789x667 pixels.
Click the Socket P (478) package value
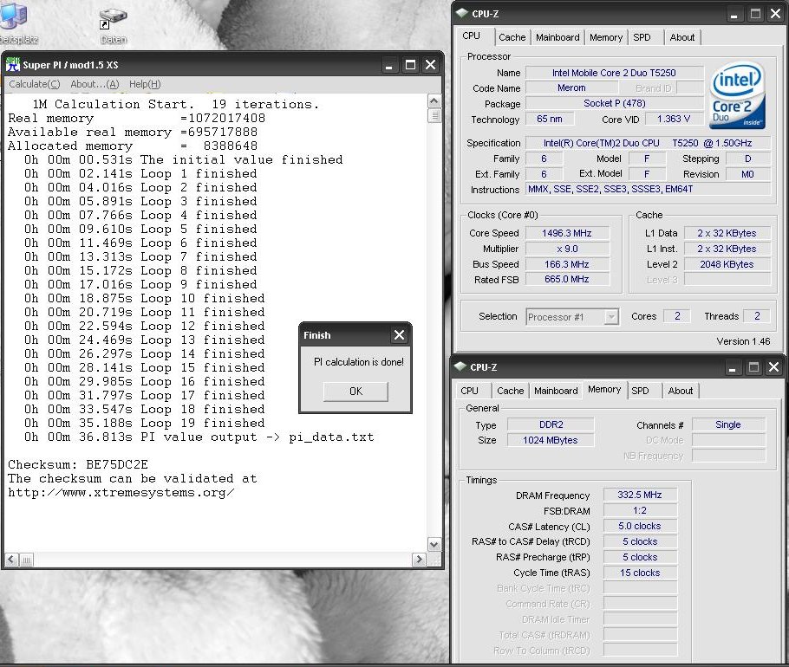(614, 104)
